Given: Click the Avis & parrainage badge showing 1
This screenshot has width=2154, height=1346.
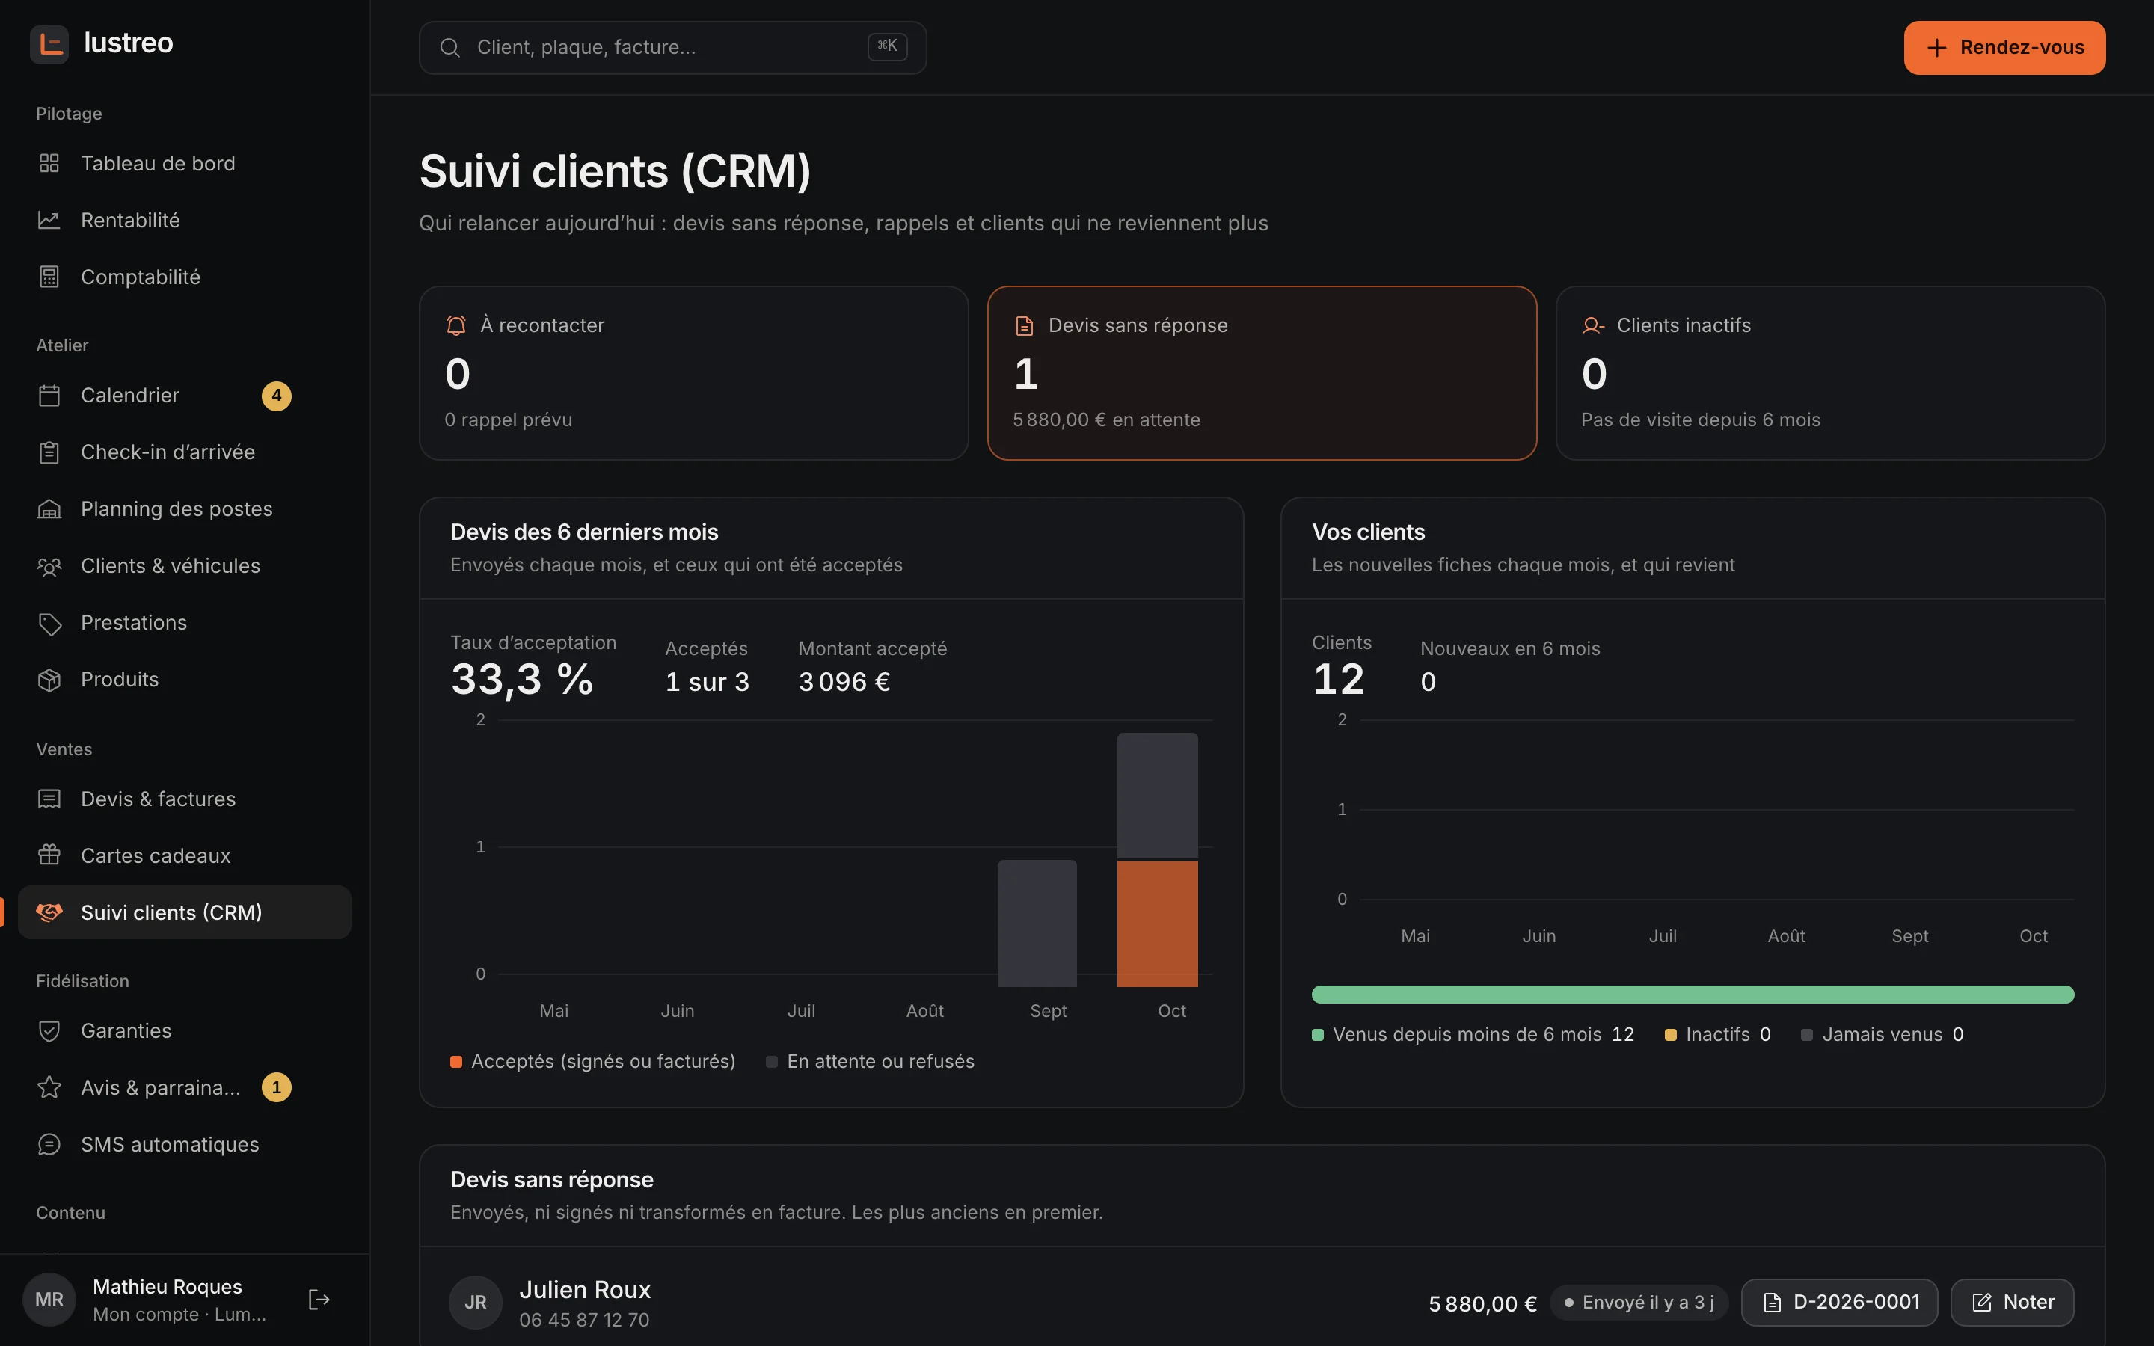Looking at the screenshot, I should pyautogui.click(x=276, y=1088).
